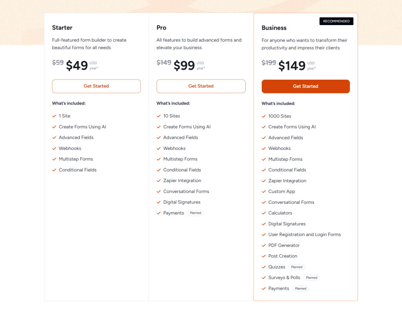This screenshot has width=402, height=309.
Task: Click checkmark next to Pro's 10 Sites
Action: coord(159,116)
